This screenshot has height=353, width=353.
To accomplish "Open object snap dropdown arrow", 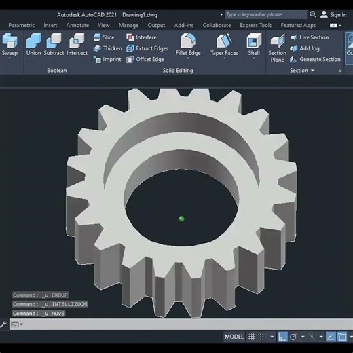I will (x=351, y=337).
